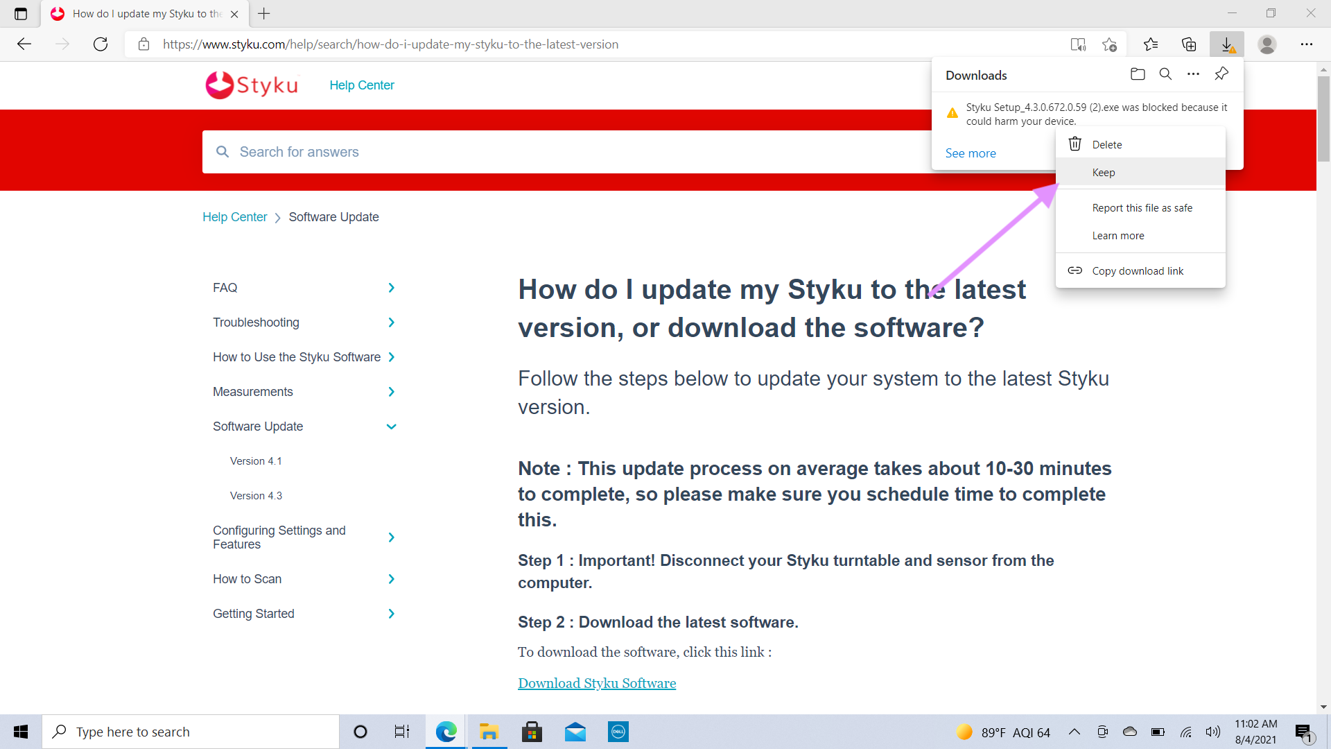
Task: Open the clock showing 11:02 AM
Action: point(1255,732)
